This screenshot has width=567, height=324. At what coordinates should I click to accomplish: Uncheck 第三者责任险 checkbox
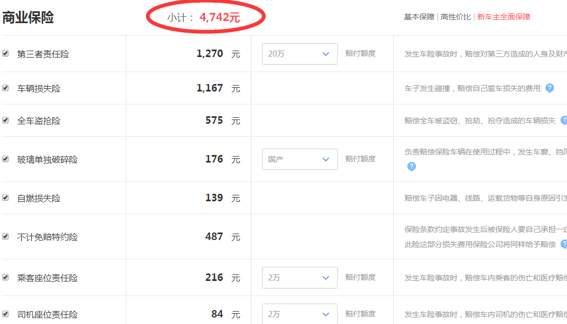5,53
